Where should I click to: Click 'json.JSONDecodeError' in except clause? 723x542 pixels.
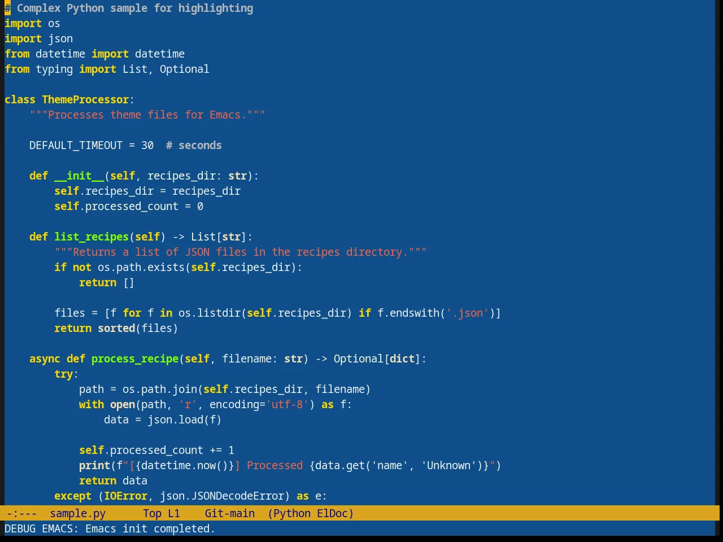pyautogui.click(x=222, y=496)
